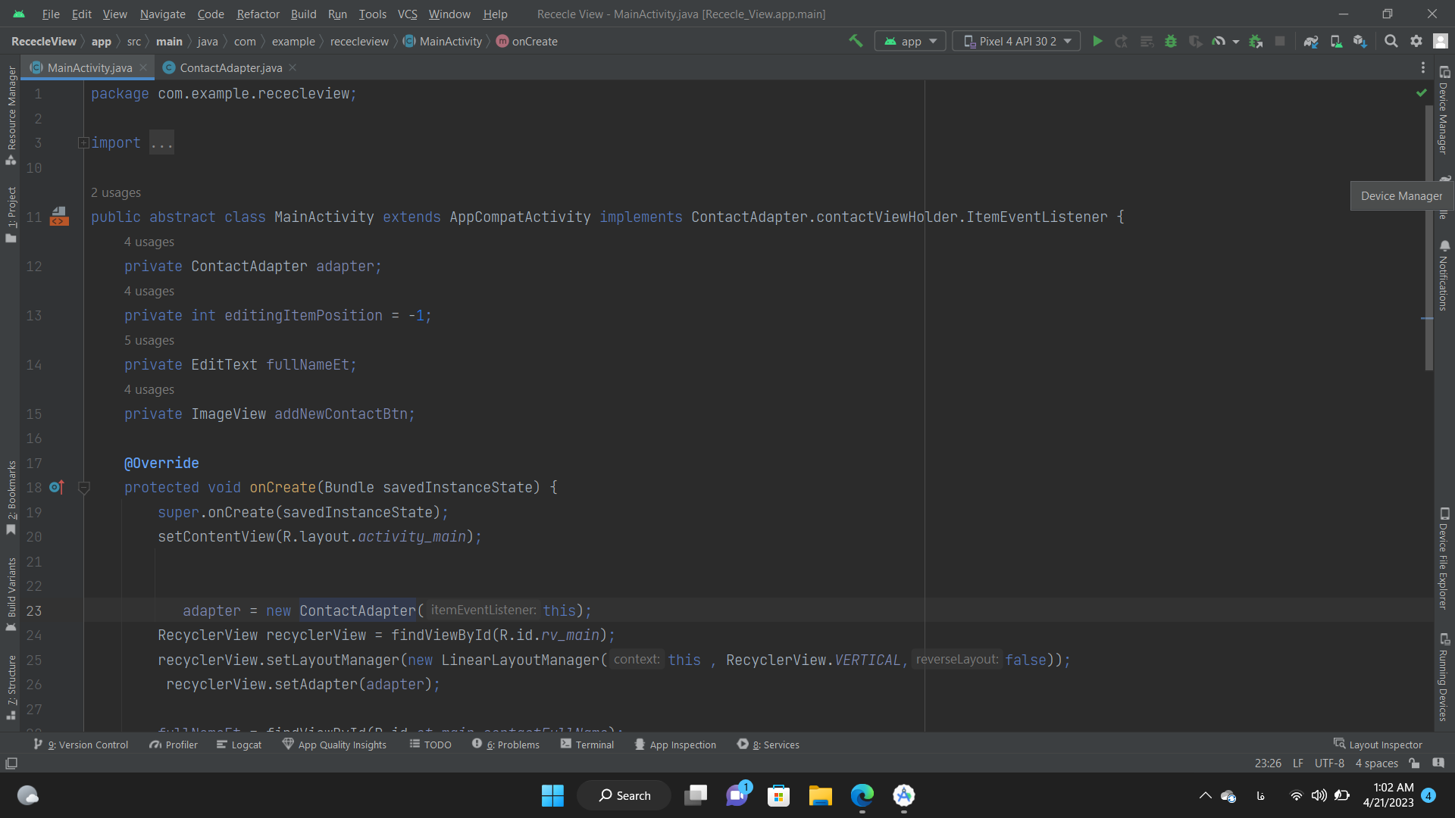Open the File menu
Image resolution: width=1455 pixels, height=818 pixels.
pos(51,14)
